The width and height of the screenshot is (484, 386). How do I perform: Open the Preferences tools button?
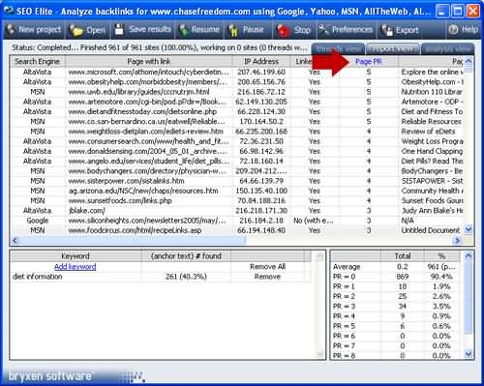pyautogui.click(x=347, y=30)
